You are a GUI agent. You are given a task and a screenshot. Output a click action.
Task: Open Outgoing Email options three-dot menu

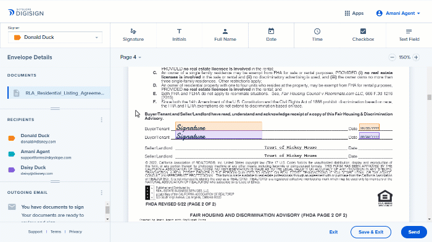tap(101, 193)
